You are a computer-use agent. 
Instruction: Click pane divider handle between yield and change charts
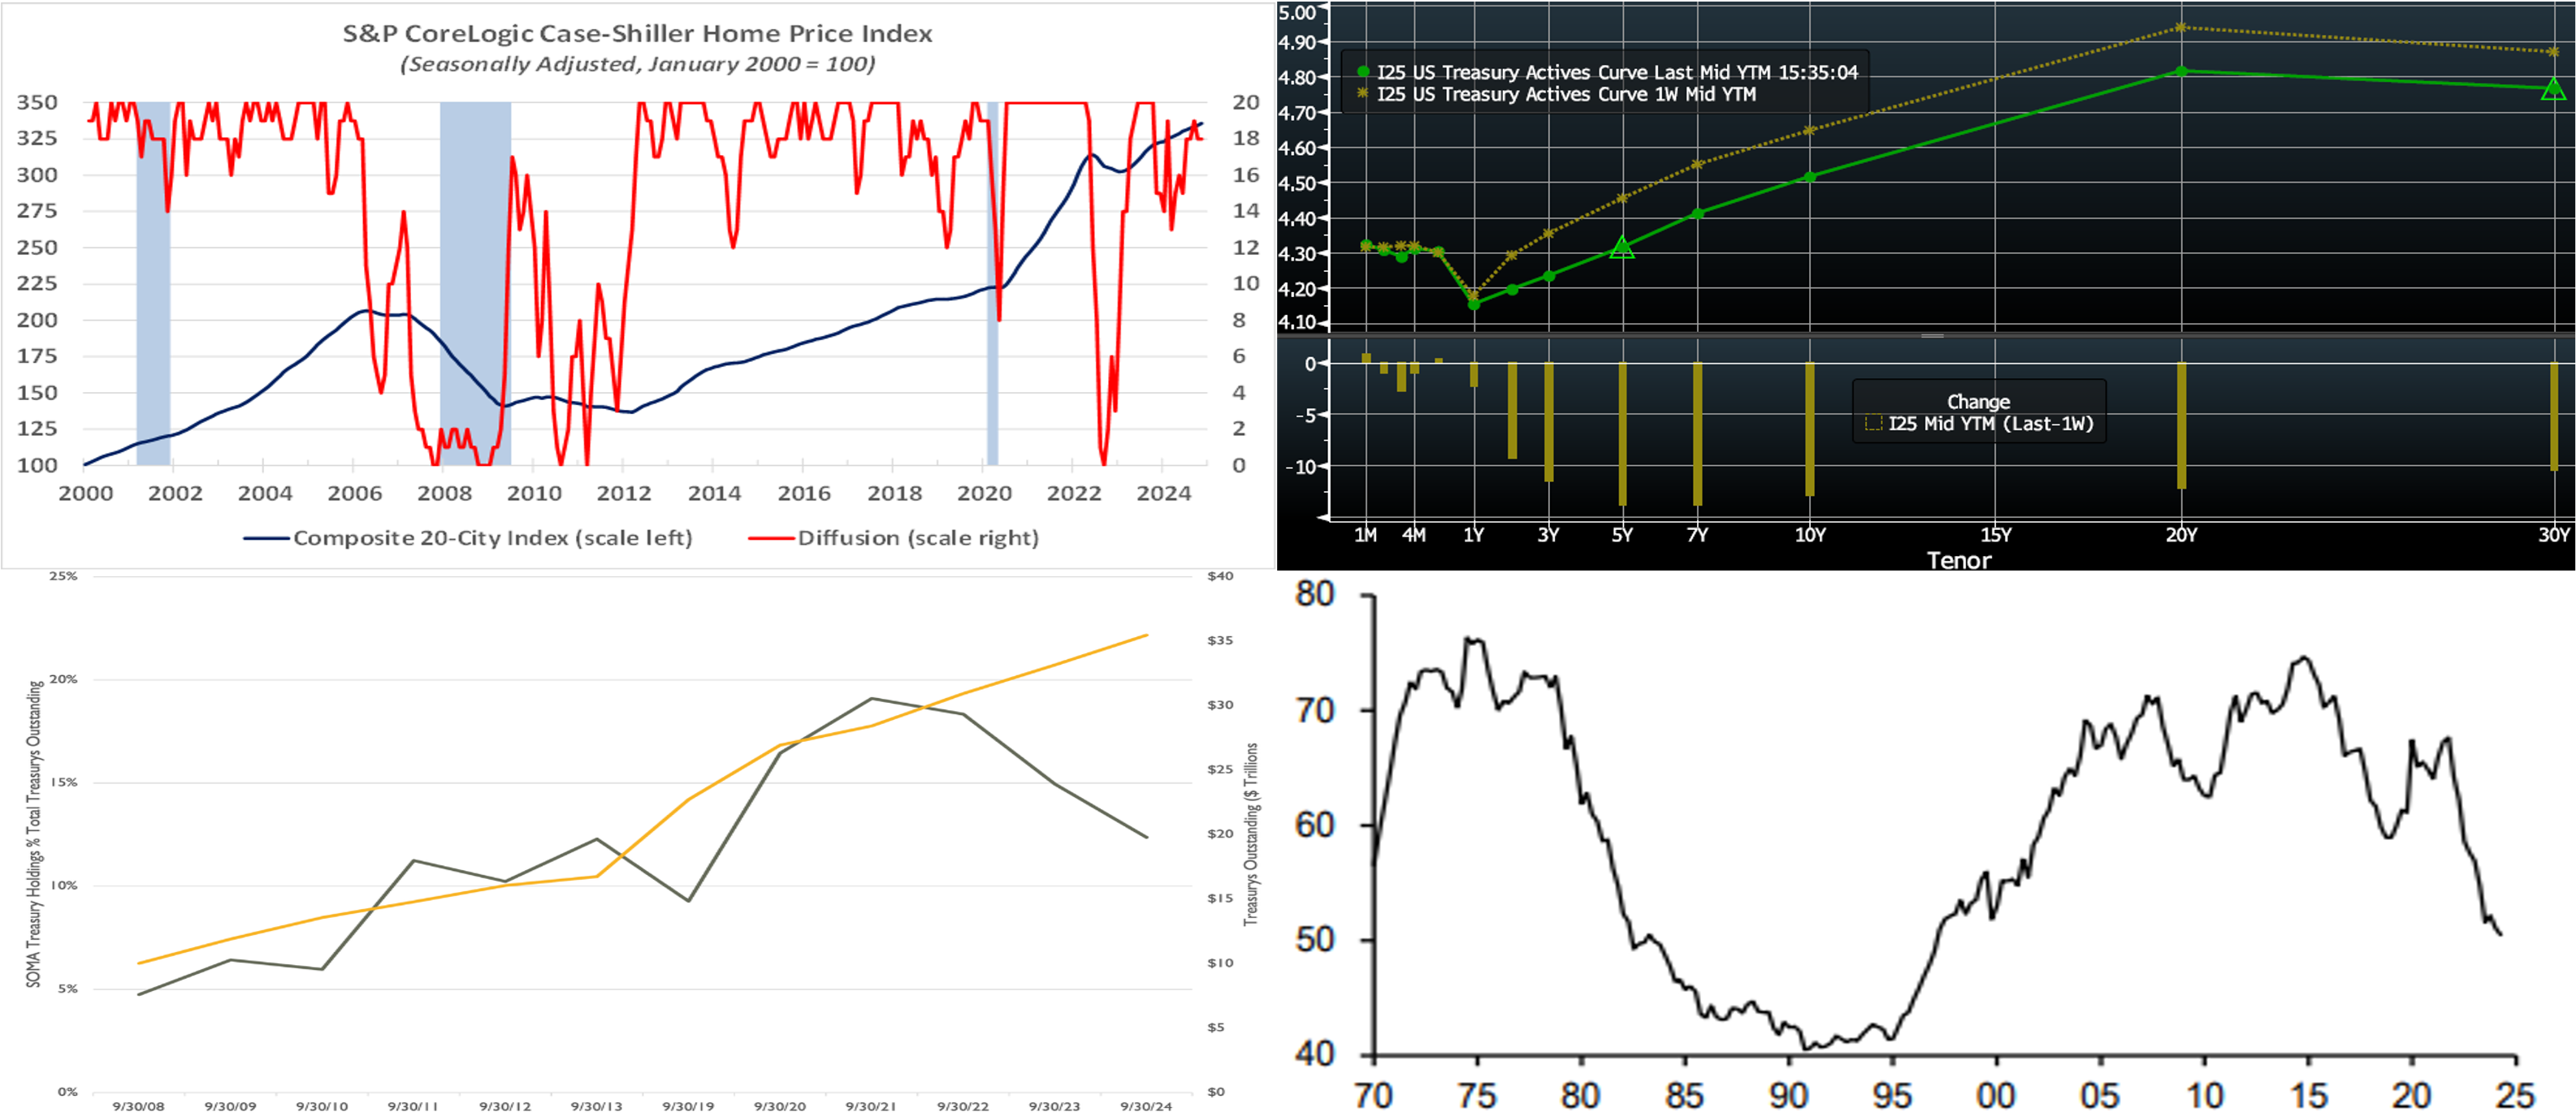click(x=1932, y=336)
